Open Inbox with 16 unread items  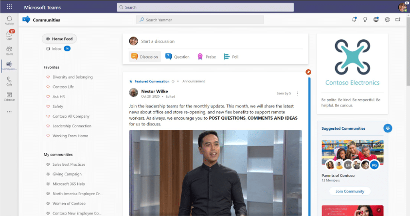point(57,48)
